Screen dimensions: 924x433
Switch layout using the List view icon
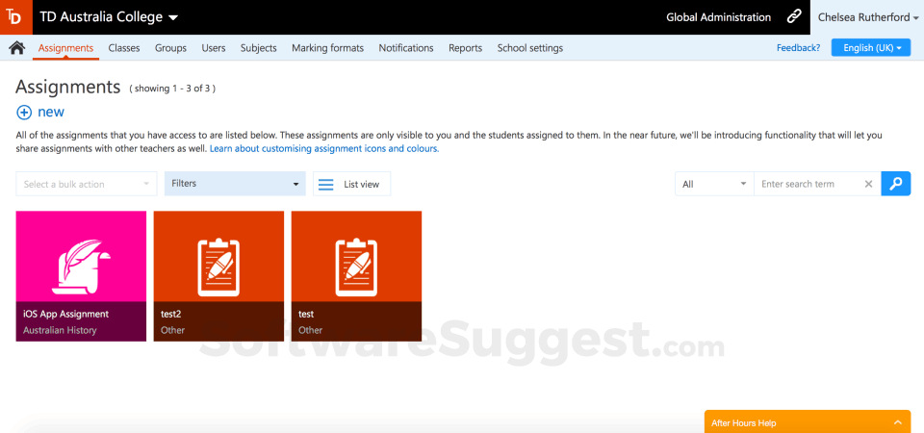point(326,184)
